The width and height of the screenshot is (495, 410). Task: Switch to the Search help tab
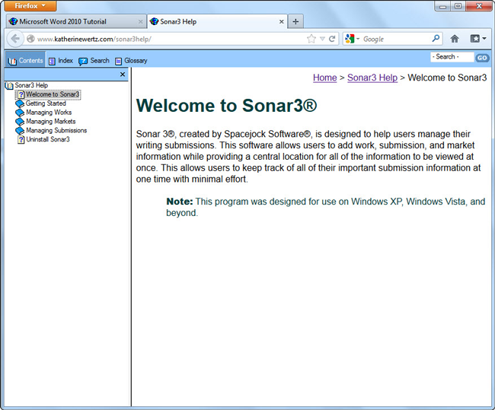click(94, 61)
